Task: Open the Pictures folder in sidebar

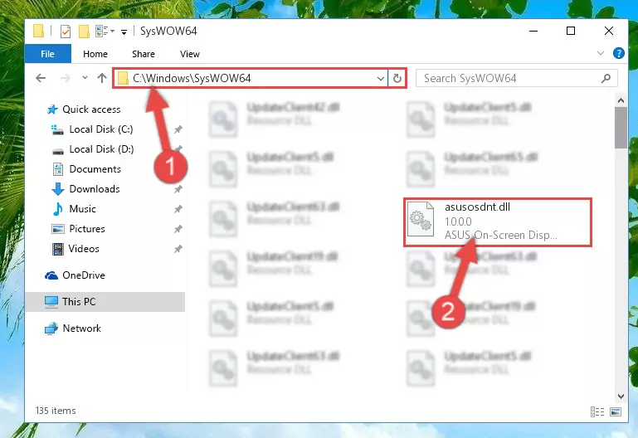Action: click(x=86, y=229)
